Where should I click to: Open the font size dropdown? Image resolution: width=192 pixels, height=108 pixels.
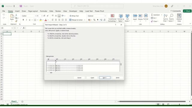42,16
